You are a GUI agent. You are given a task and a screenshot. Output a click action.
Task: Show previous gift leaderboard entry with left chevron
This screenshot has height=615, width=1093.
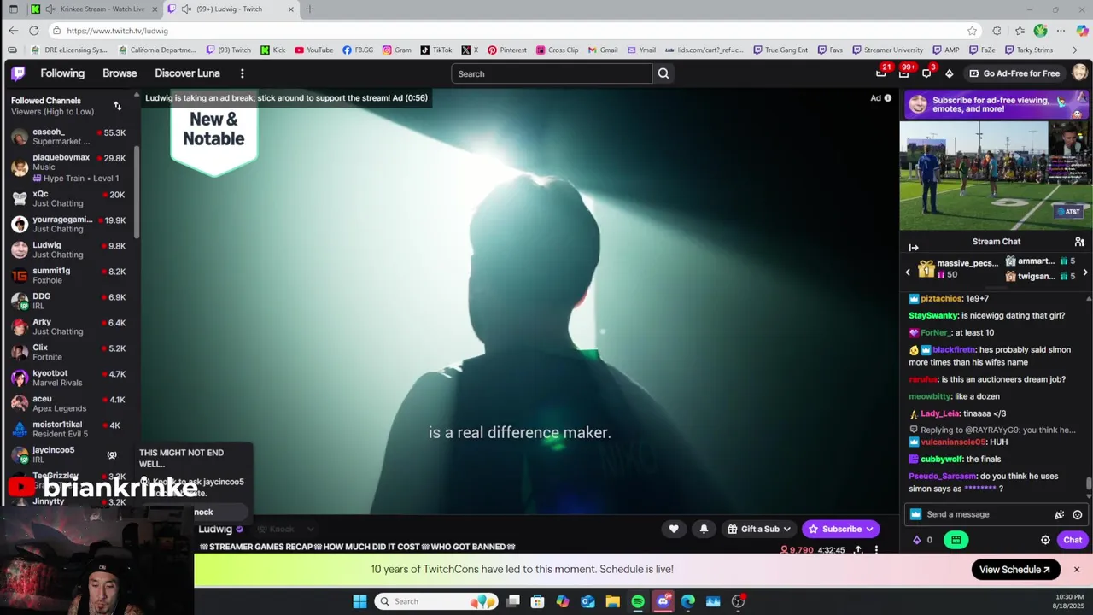pyautogui.click(x=908, y=272)
